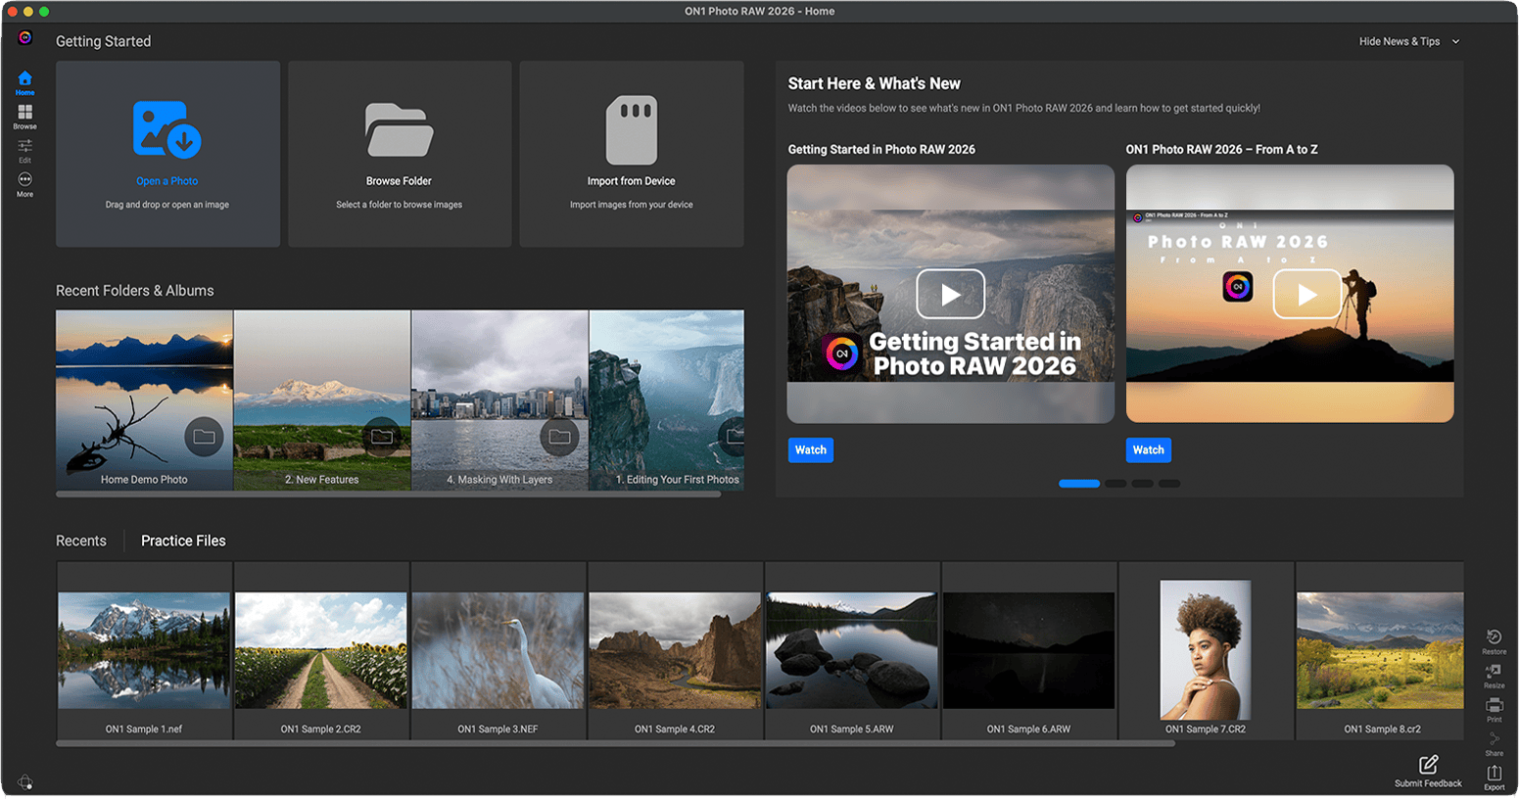The height and width of the screenshot is (799, 1519).
Task: Collapse the Hide News & Tips chevron
Action: (1456, 41)
